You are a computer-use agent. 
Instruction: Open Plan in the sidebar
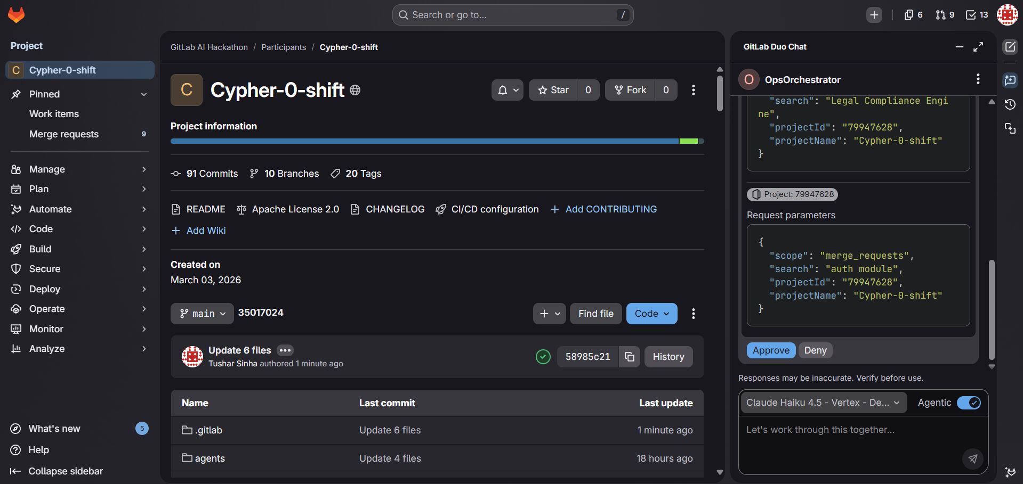click(80, 189)
